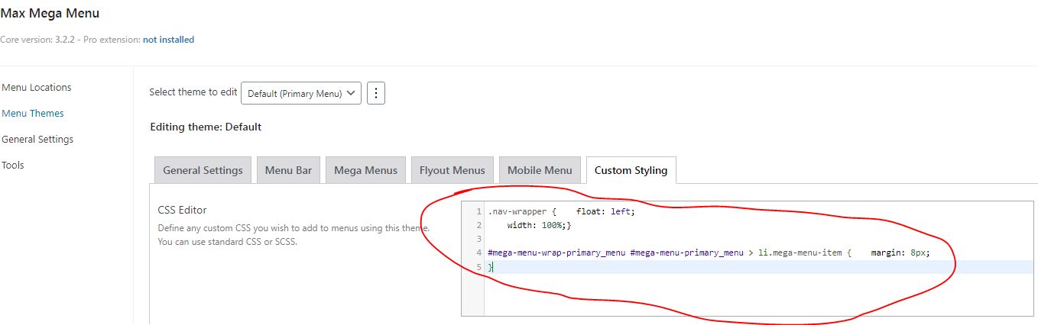Click the mega-menu-item margin CSS line
Screen dimensions: 1038x325
pyautogui.click(x=709, y=253)
